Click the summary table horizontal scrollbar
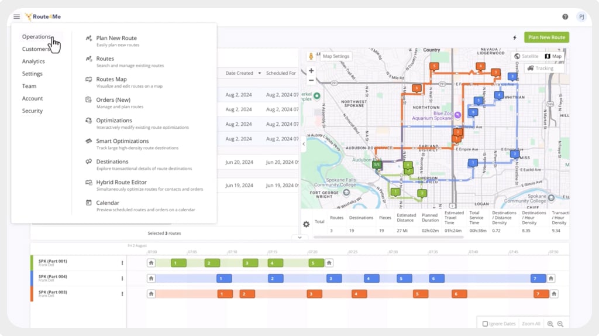This screenshot has height=336, width=599. [388, 238]
